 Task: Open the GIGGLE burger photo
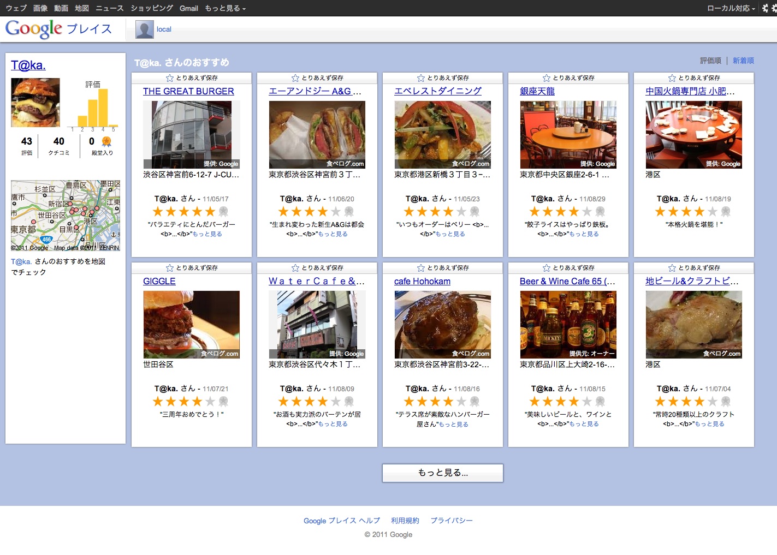click(192, 325)
